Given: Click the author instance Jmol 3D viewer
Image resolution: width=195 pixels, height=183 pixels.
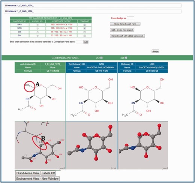Looking at the screenshot, I should coord(40,145).
